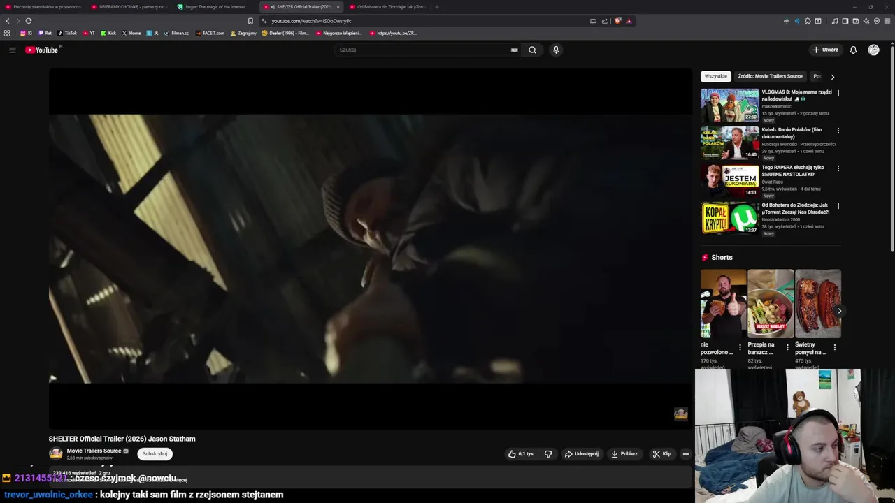Switch to the Pieczenie ziemniaków browser tab

(43, 7)
